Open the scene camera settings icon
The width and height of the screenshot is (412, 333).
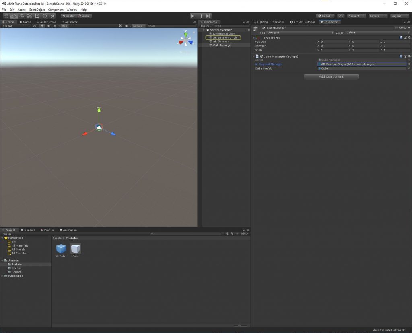pos(127,26)
